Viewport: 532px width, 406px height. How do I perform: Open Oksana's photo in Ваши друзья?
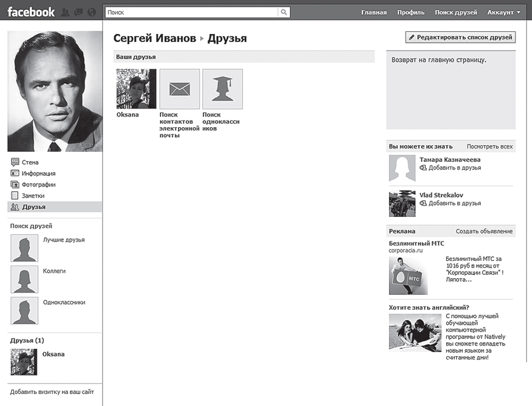click(136, 89)
